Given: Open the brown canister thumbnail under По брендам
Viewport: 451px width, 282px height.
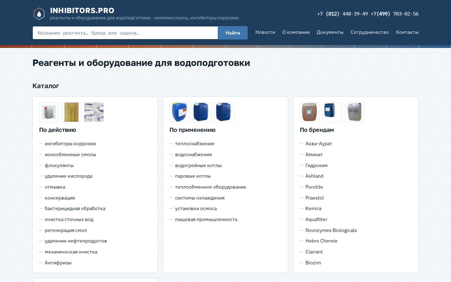Looking at the screenshot, I should tap(310, 112).
